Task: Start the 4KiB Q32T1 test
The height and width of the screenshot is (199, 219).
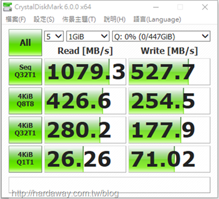Action: pos(25,130)
